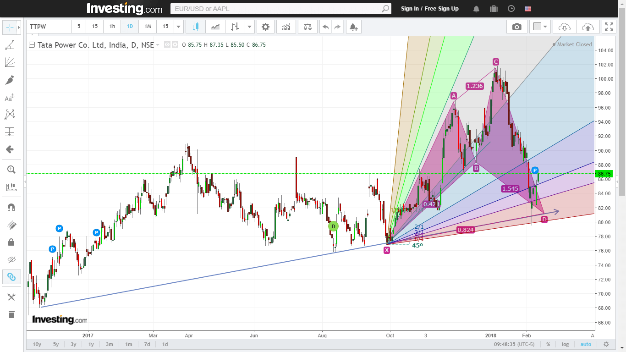Image resolution: width=626 pixels, height=352 pixels.
Task: Switch to bar chart style
Action: coord(235,27)
